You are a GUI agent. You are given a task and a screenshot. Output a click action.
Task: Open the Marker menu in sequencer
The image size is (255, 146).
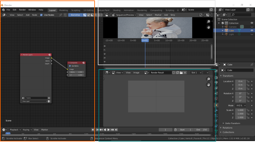(158, 15)
